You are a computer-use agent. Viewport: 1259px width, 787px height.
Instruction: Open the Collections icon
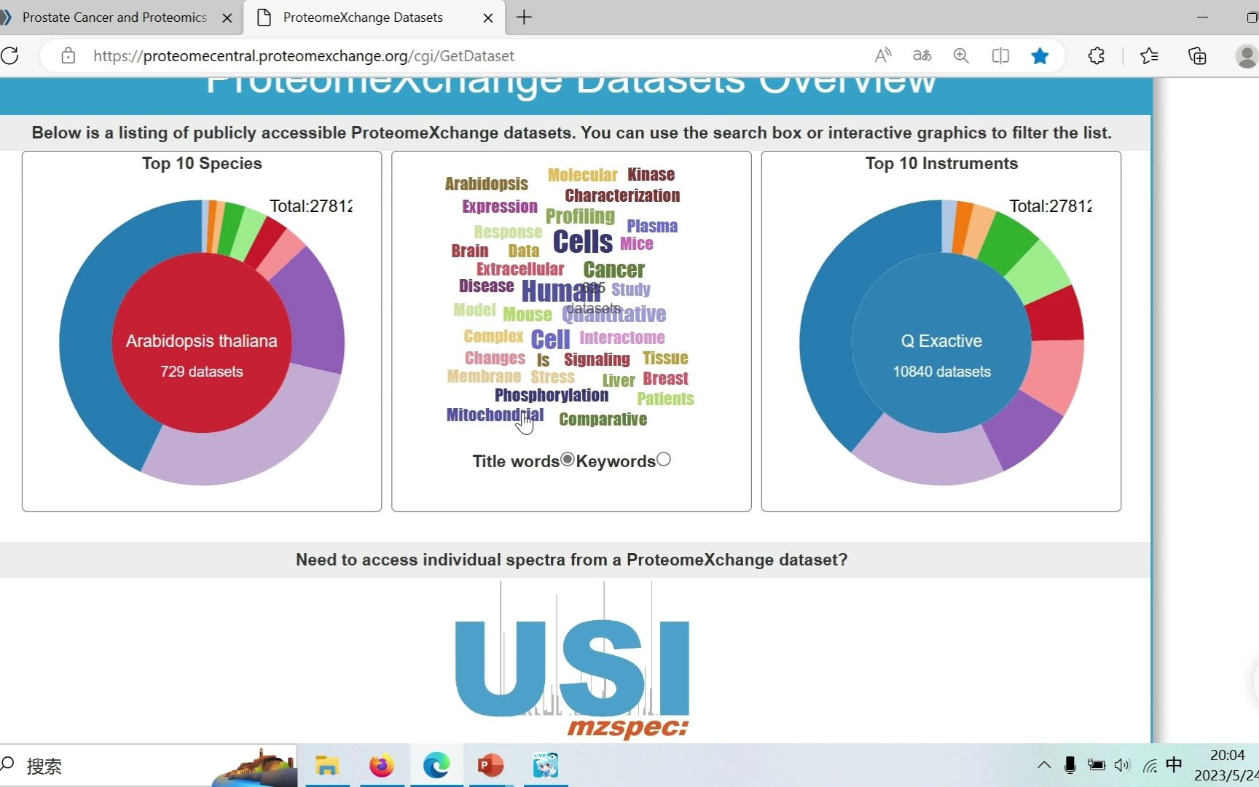(1197, 55)
